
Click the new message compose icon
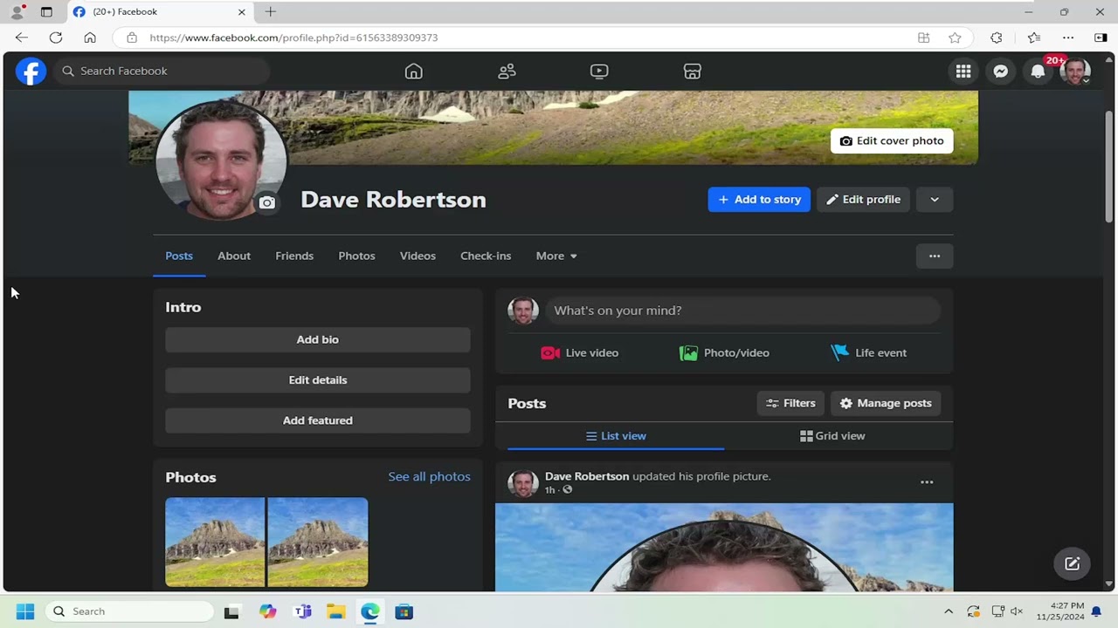(1073, 563)
